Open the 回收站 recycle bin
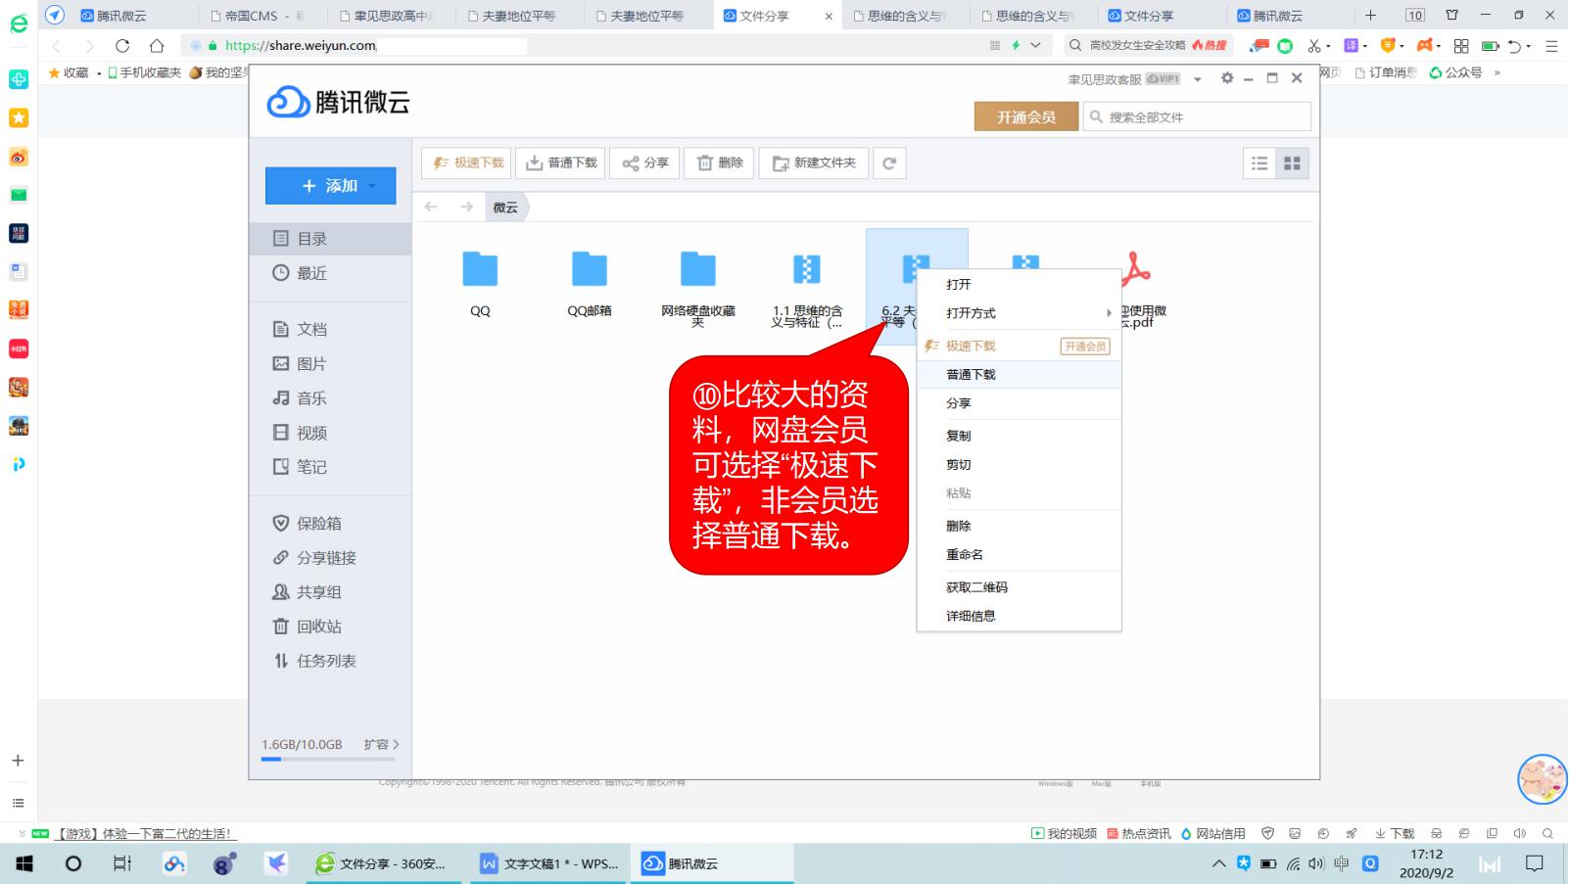The width and height of the screenshot is (1569, 884). tap(330, 626)
